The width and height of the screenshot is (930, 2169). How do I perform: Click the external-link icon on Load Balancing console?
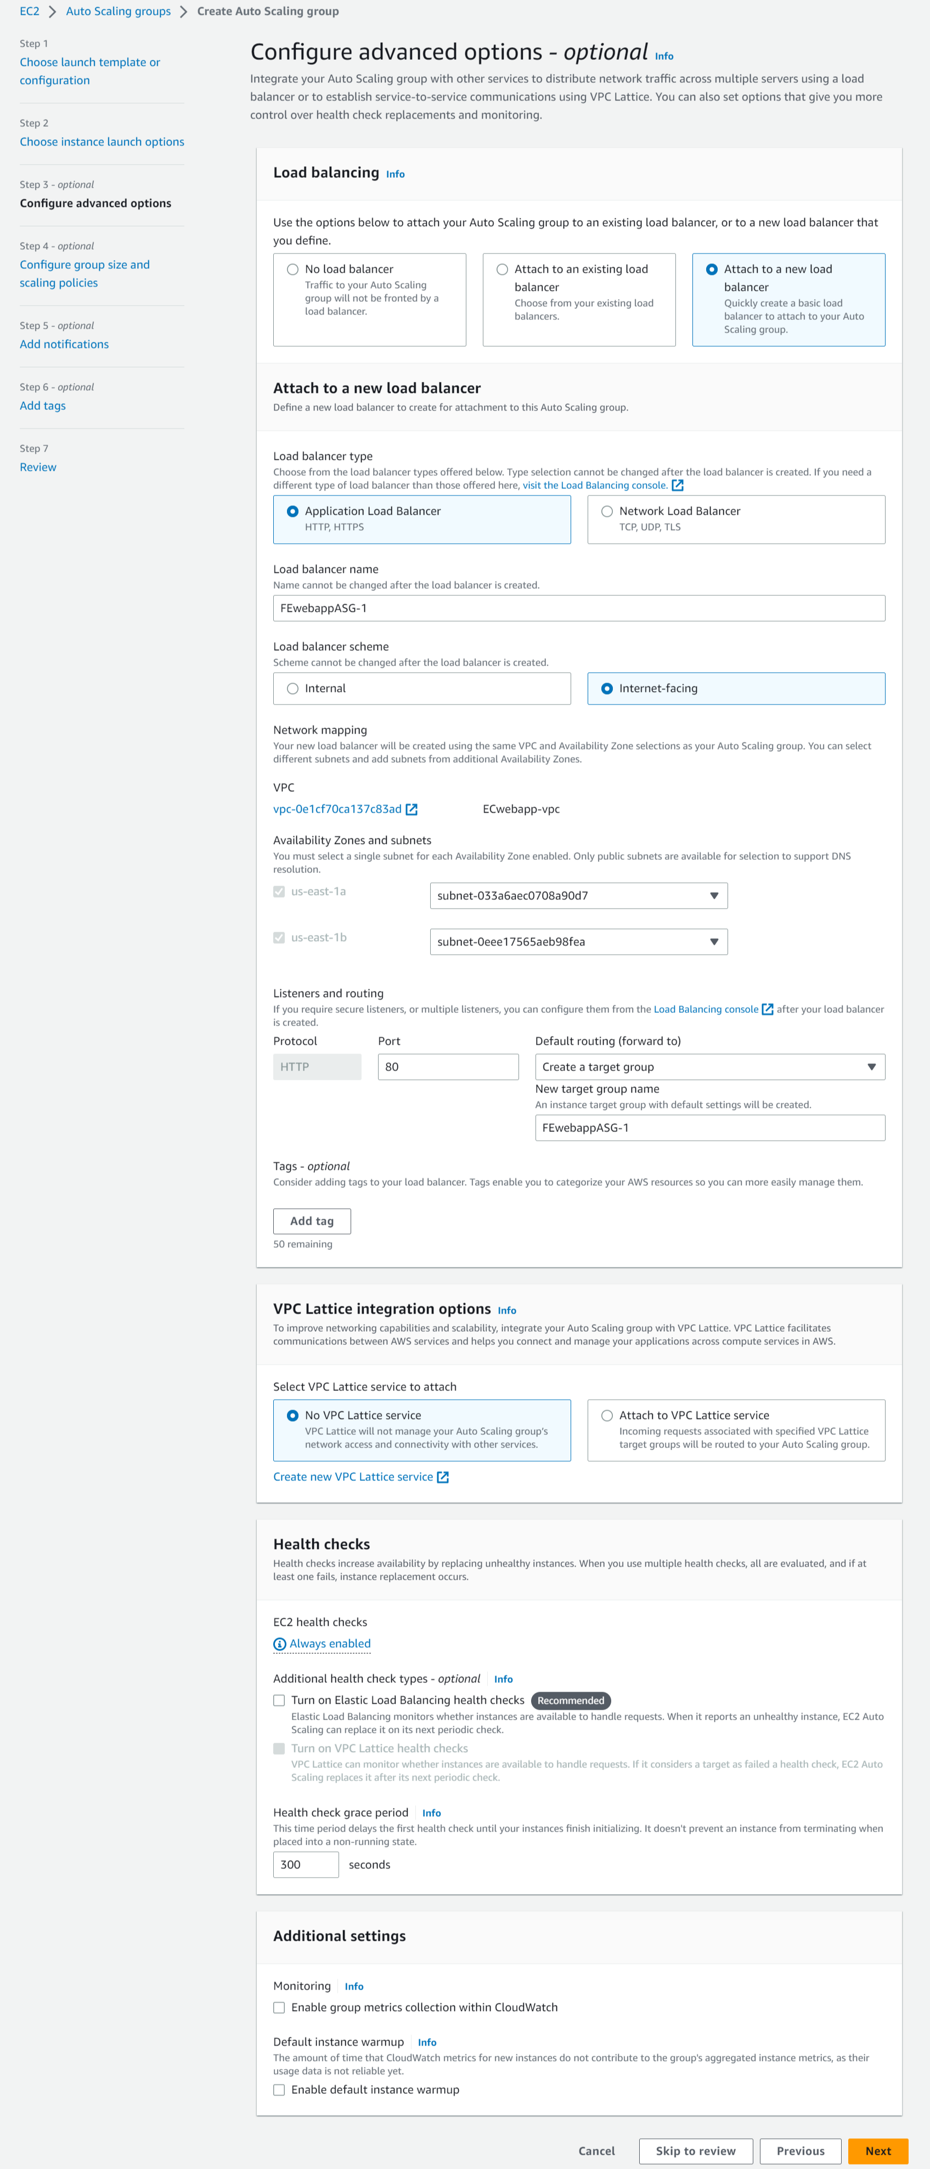(766, 1009)
